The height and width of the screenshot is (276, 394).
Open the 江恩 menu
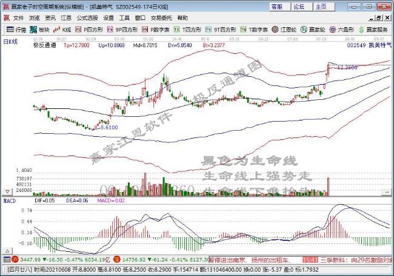(66, 18)
